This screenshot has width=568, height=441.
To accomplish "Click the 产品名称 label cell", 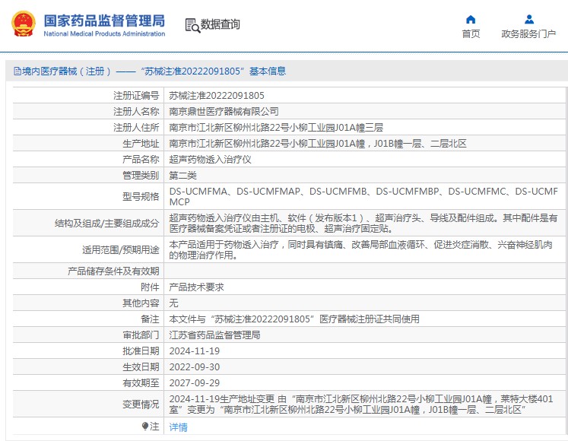I will (x=88, y=160).
